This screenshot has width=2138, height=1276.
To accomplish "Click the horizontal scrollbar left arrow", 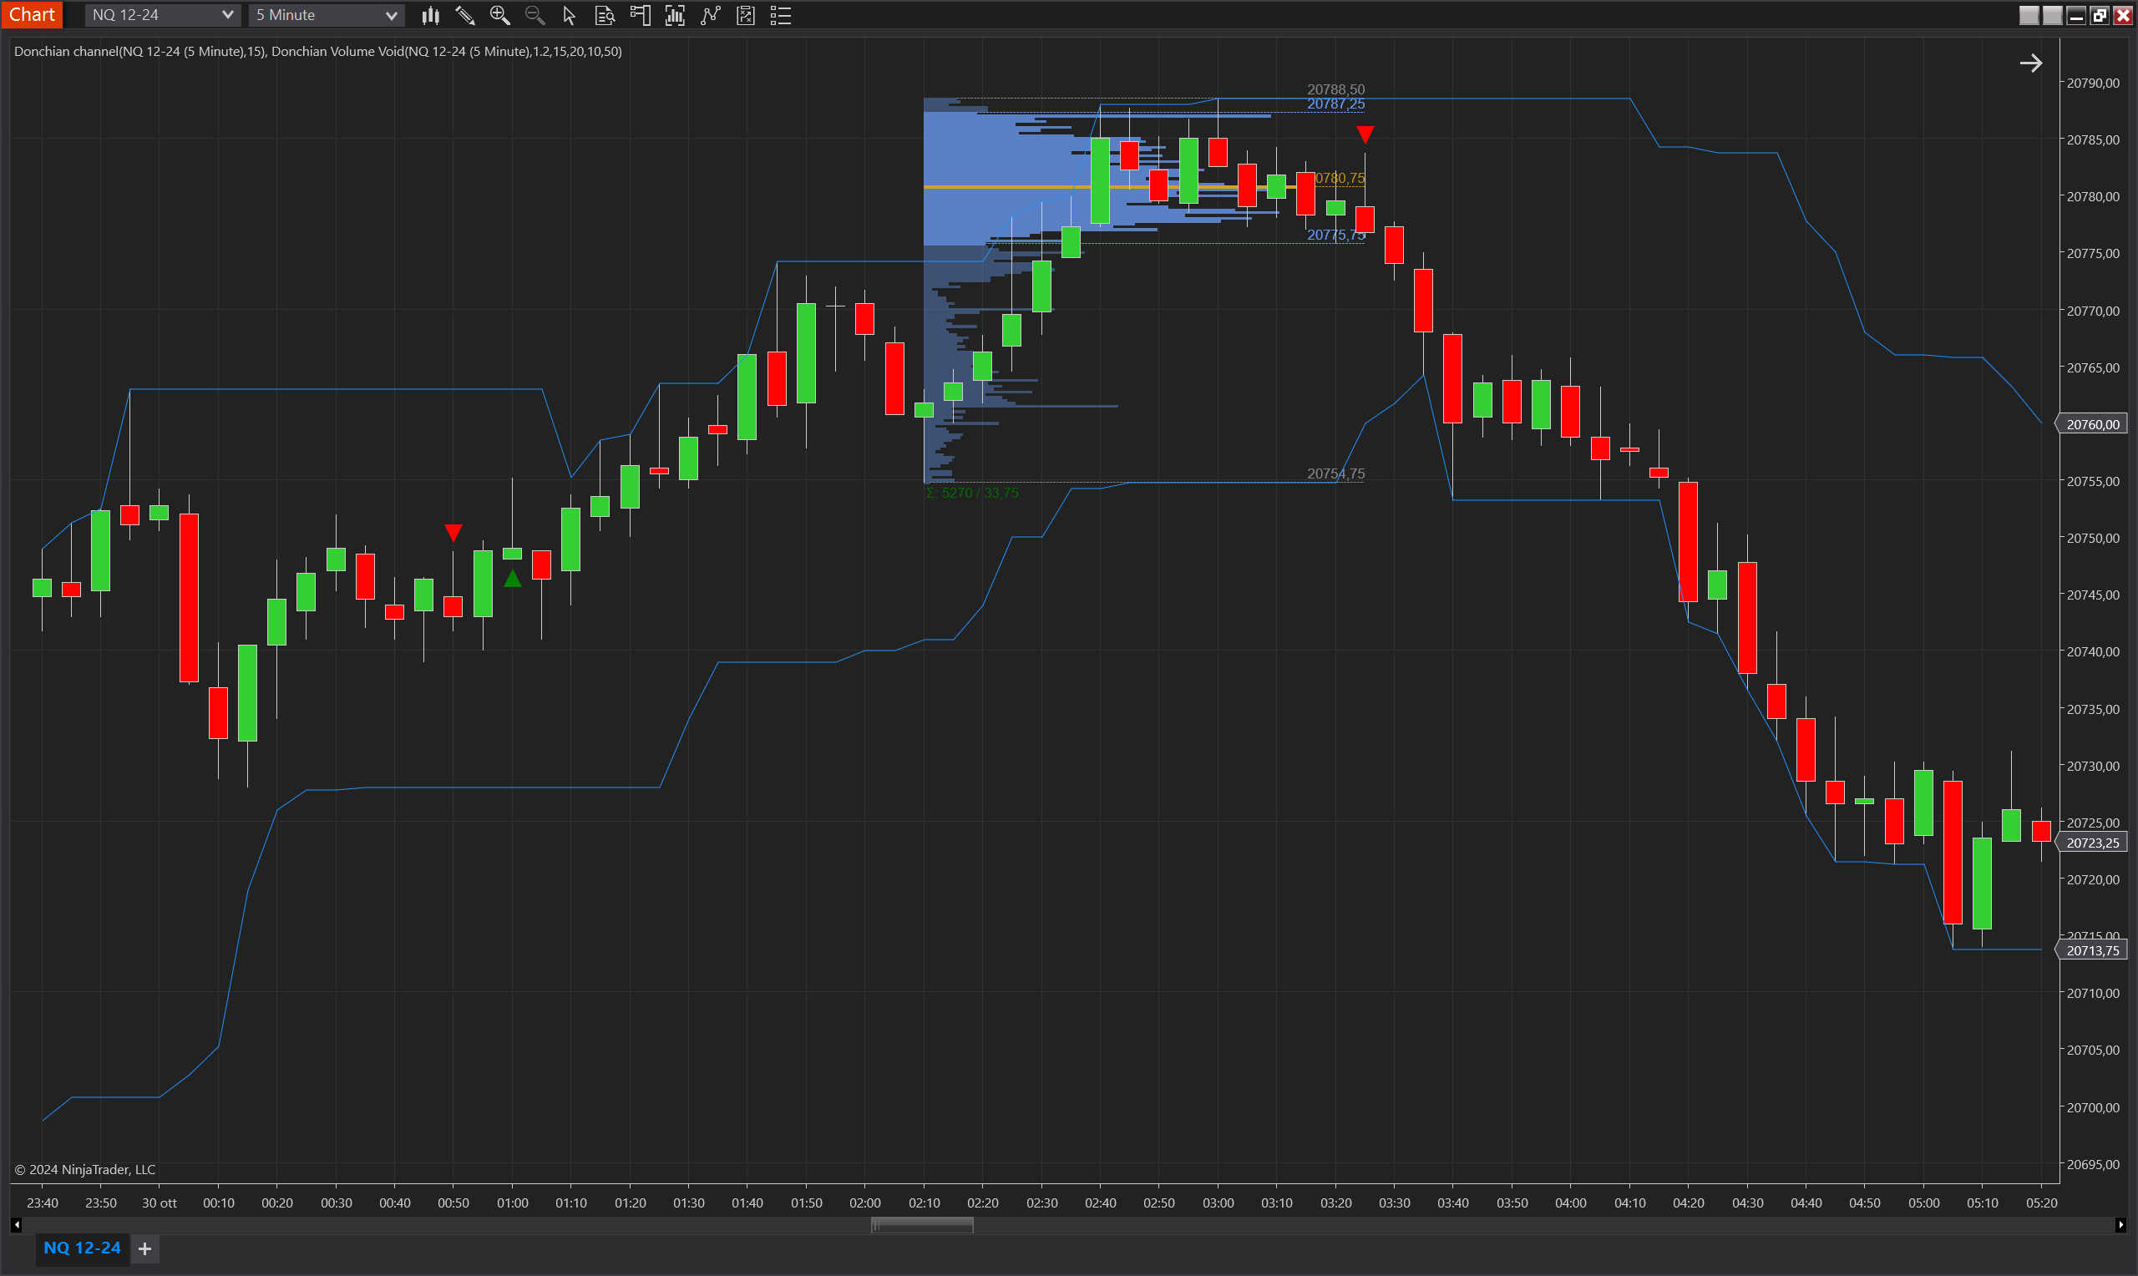I will (17, 1225).
